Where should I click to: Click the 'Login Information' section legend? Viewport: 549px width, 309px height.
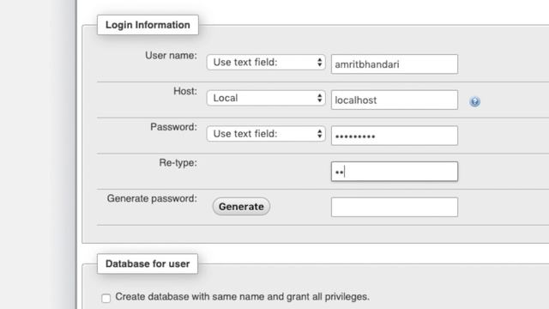point(148,25)
